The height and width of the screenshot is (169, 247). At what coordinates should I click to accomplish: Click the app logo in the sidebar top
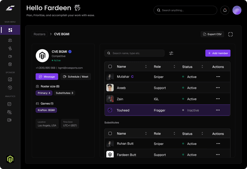pyautogui.click(x=10, y=8)
